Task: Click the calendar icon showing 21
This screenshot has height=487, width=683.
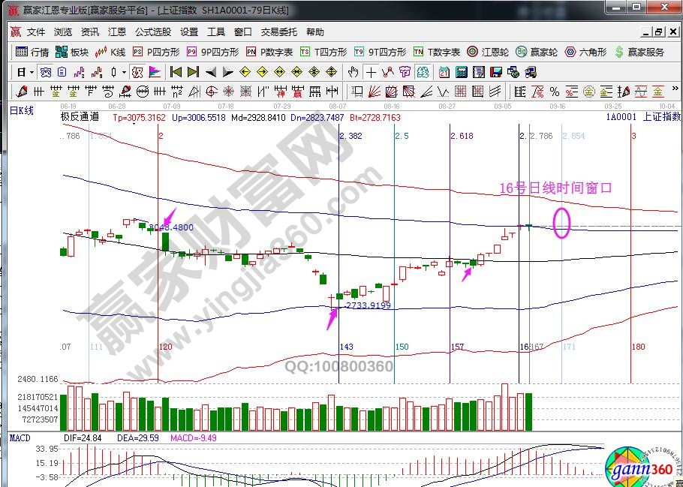Action: coord(444,72)
